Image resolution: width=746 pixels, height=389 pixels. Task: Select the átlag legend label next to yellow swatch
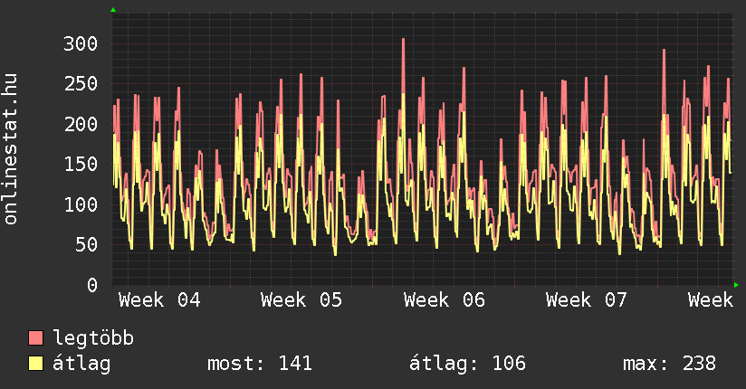pyautogui.click(x=82, y=364)
